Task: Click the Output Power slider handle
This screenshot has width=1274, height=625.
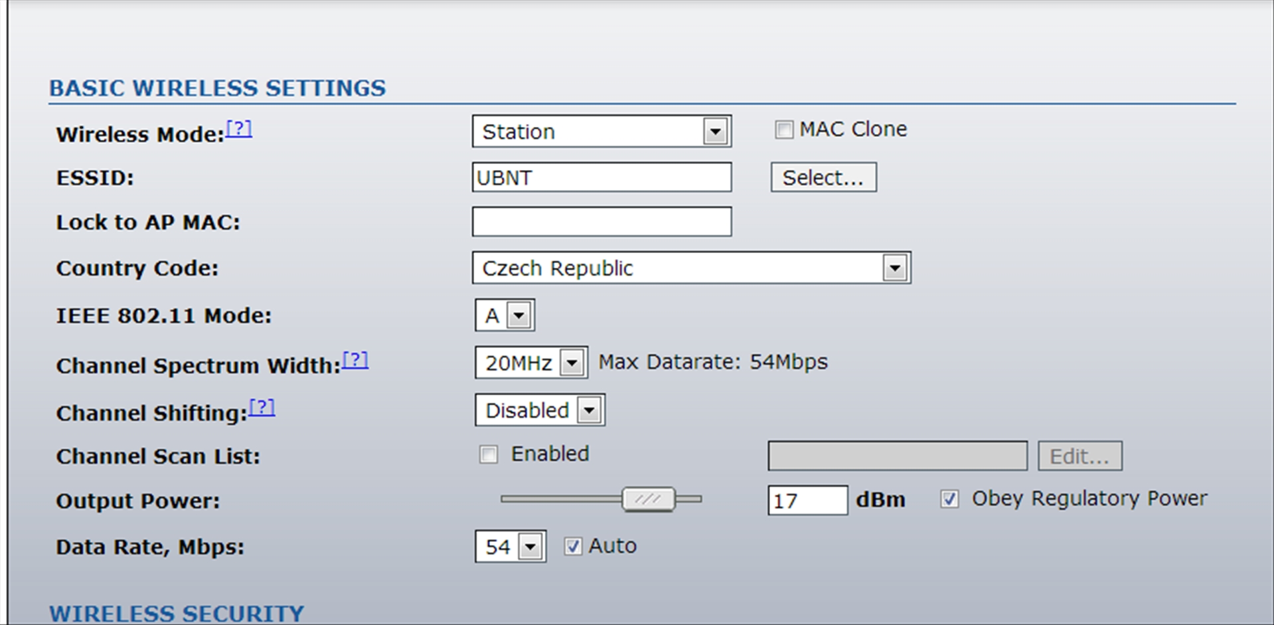Action: click(x=648, y=499)
